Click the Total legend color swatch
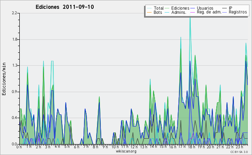Image resolution: width=252 pixels, height=155 pixels. click(149, 8)
